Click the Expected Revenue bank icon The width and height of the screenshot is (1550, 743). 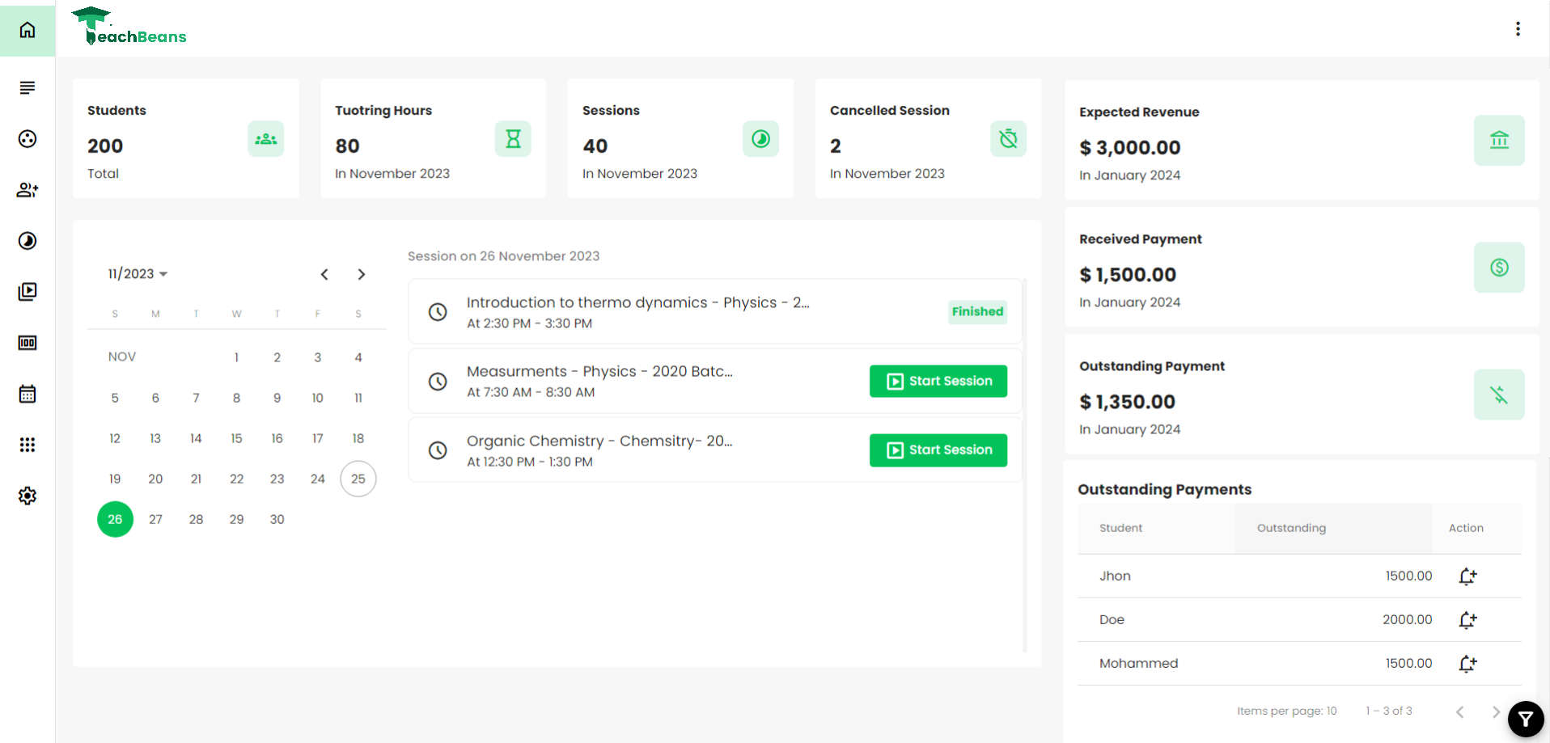1499,141
